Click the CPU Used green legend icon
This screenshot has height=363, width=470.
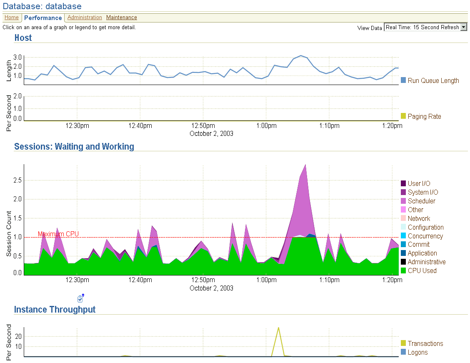[x=402, y=270]
